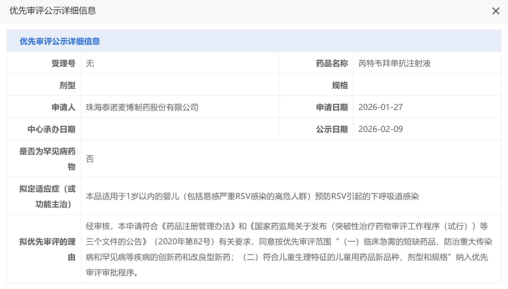Click the 受理号 value 无
This screenshot has width=508, height=289.
pyautogui.click(x=90, y=63)
